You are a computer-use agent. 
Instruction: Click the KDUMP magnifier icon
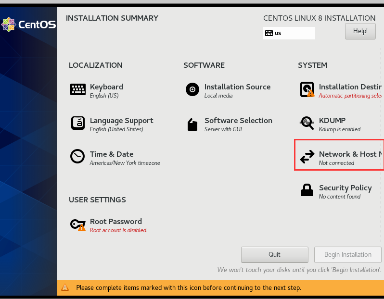[x=307, y=123]
